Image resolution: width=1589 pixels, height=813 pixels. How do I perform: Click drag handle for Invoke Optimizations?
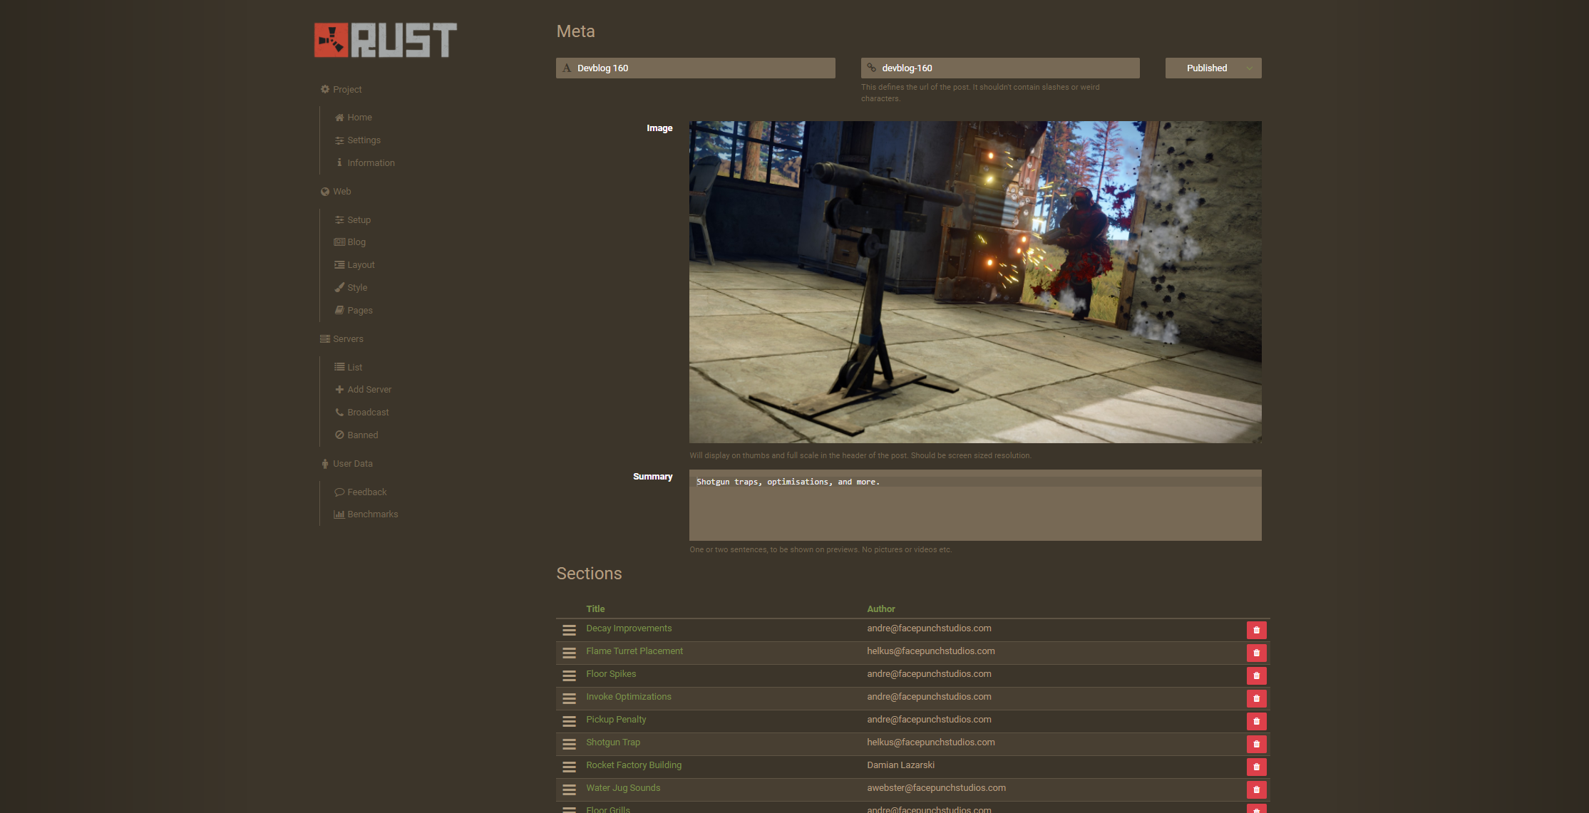click(x=569, y=698)
